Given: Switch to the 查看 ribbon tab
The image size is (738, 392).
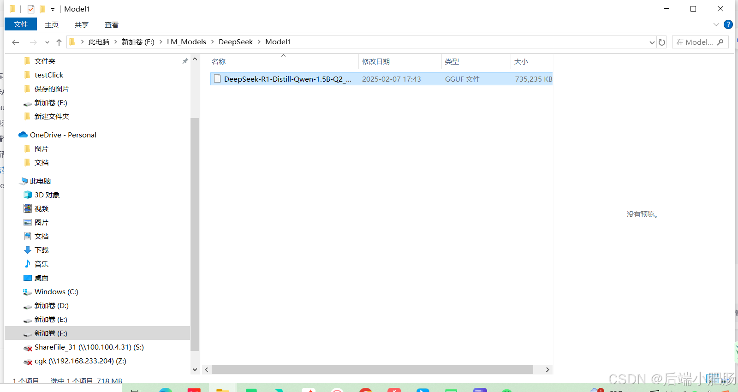Looking at the screenshot, I should pos(111,25).
